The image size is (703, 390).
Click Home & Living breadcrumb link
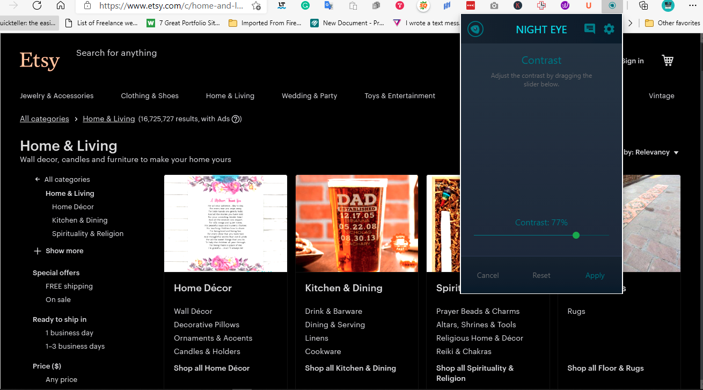[x=109, y=119]
